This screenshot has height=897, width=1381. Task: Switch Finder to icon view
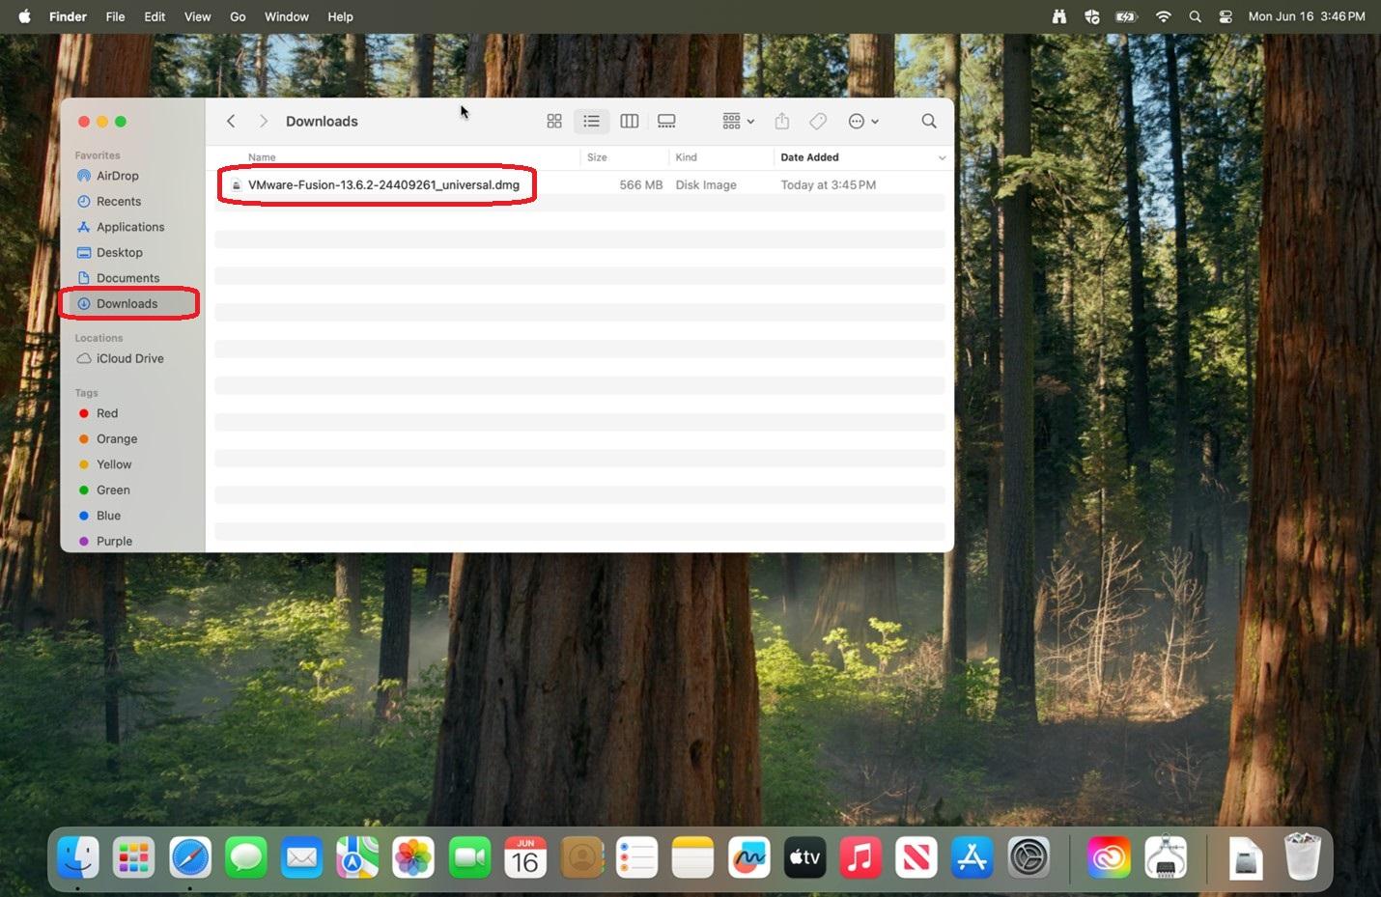point(554,121)
